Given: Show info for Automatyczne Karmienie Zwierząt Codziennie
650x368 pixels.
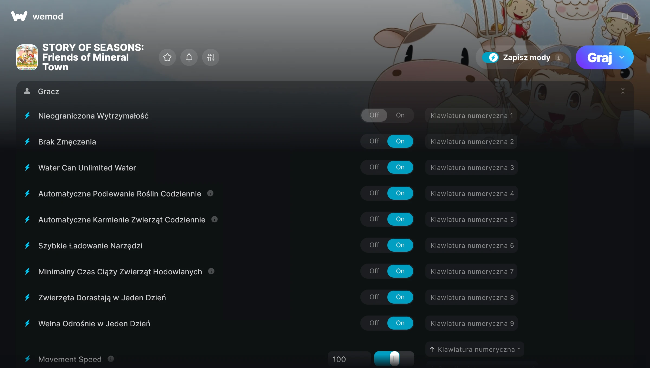Looking at the screenshot, I should 214,219.
